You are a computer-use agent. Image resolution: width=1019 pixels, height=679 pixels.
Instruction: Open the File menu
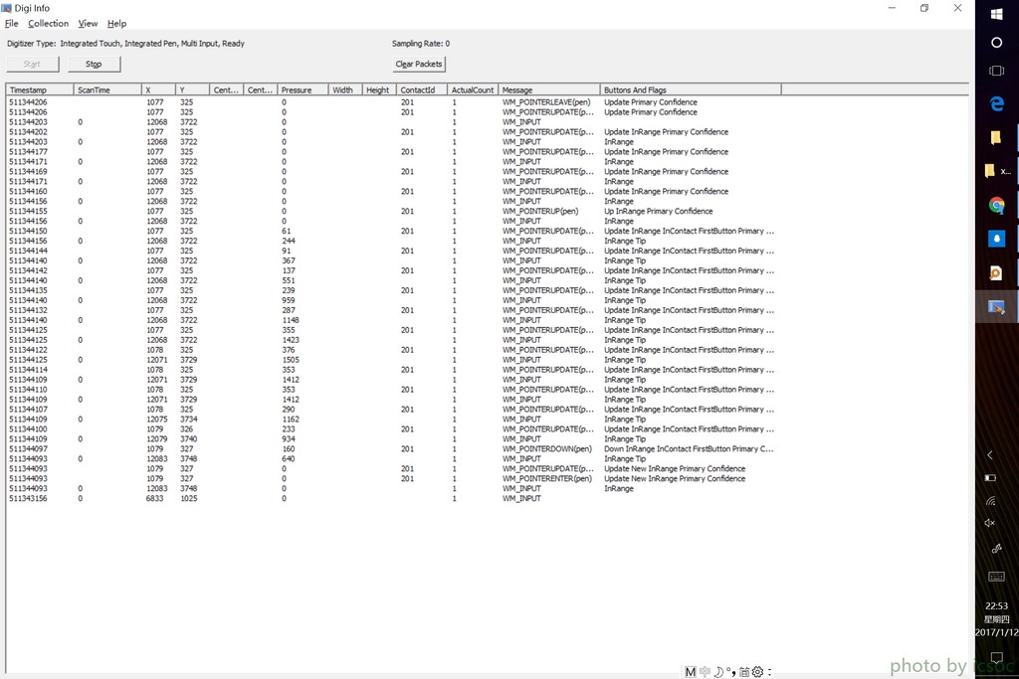pos(12,24)
